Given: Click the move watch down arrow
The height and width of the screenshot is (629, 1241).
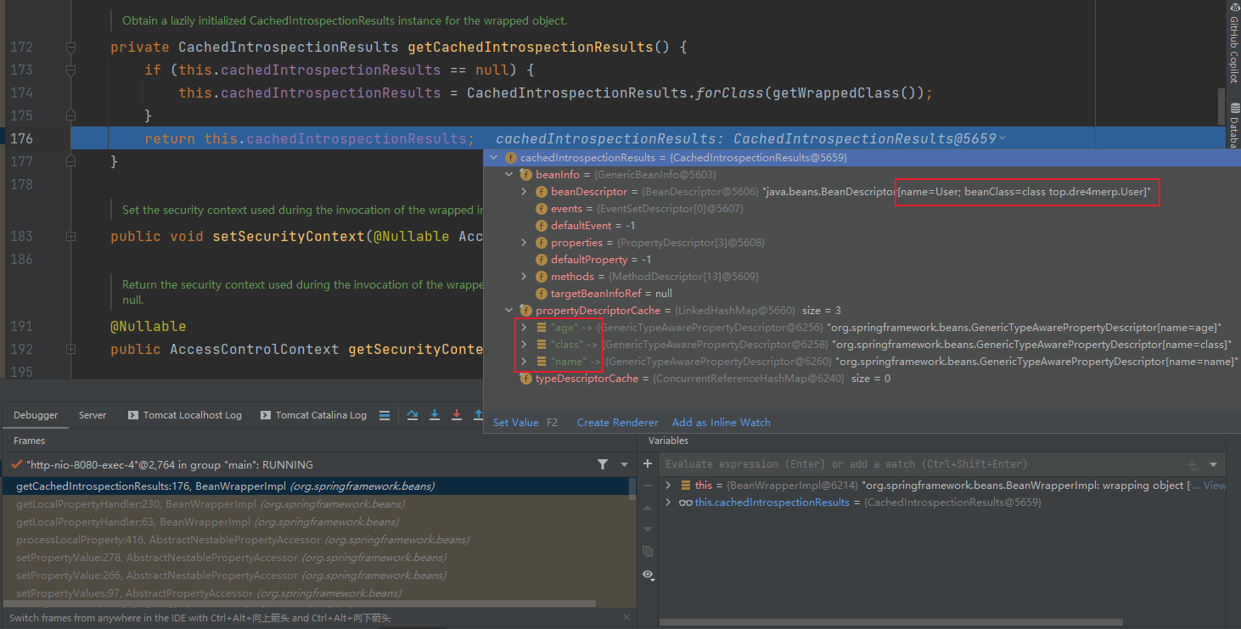Looking at the screenshot, I should pos(648,529).
